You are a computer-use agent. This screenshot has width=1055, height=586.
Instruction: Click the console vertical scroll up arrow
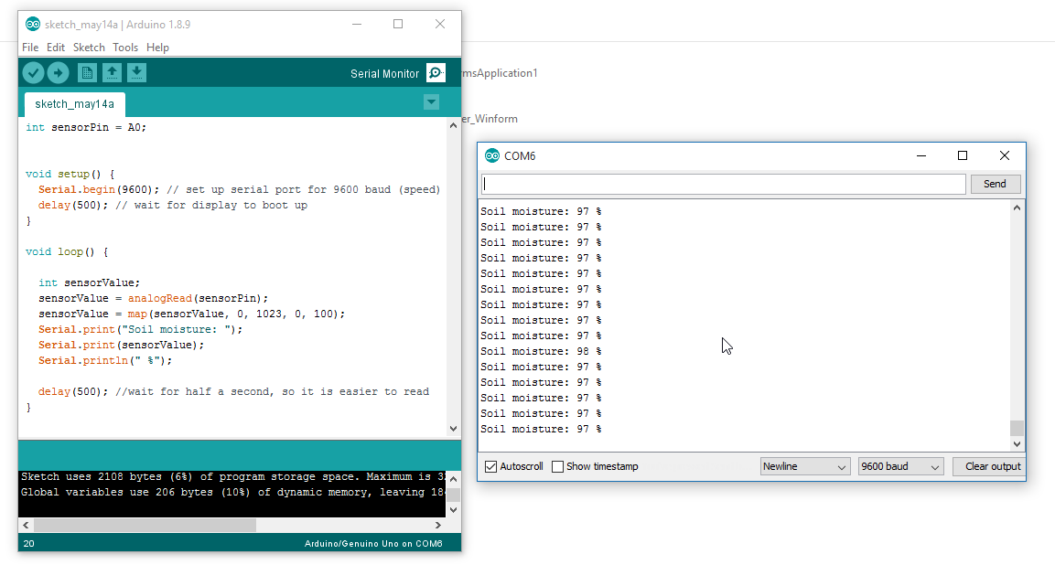pyautogui.click(x=454, y=479)
